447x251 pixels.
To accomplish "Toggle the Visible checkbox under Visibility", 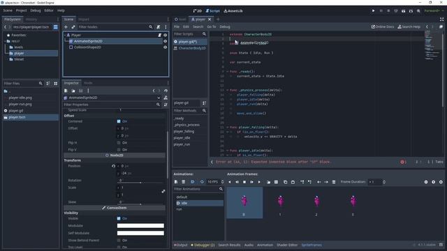I will click(x=119, y=218).
